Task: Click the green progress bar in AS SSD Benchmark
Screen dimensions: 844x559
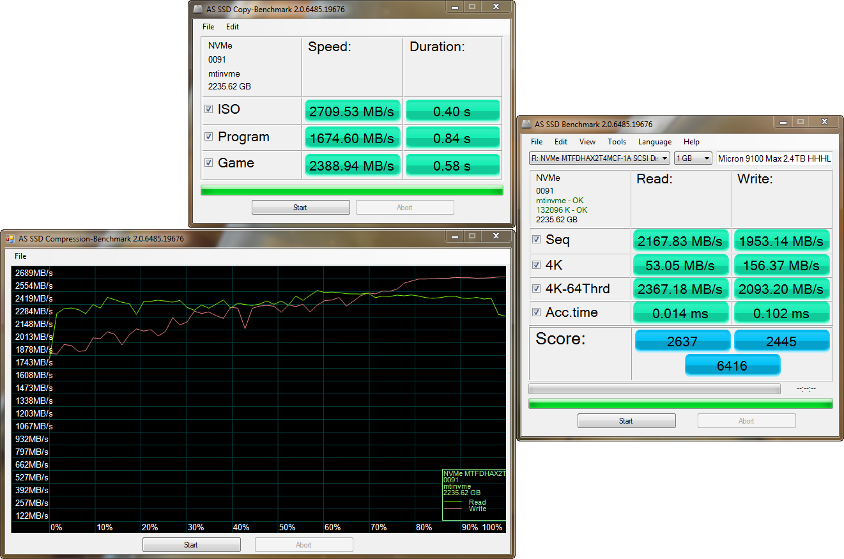Action: (x=680, y=403)
